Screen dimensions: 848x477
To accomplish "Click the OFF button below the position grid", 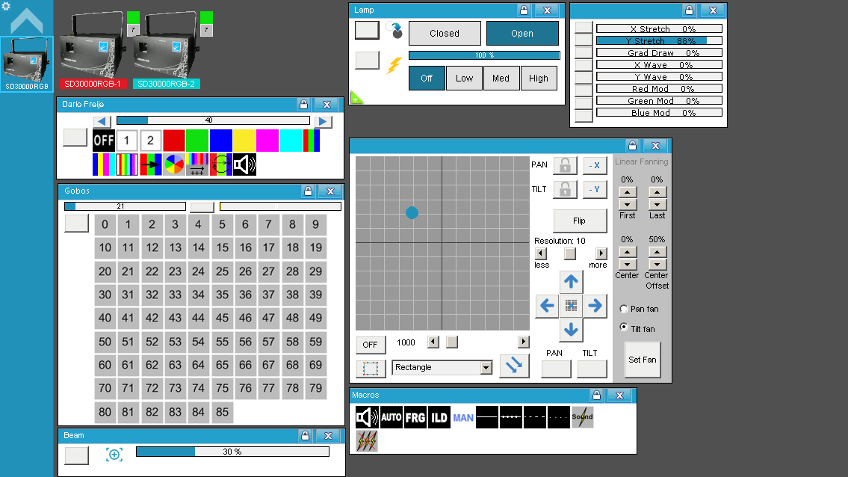I will tap(371, 345).
